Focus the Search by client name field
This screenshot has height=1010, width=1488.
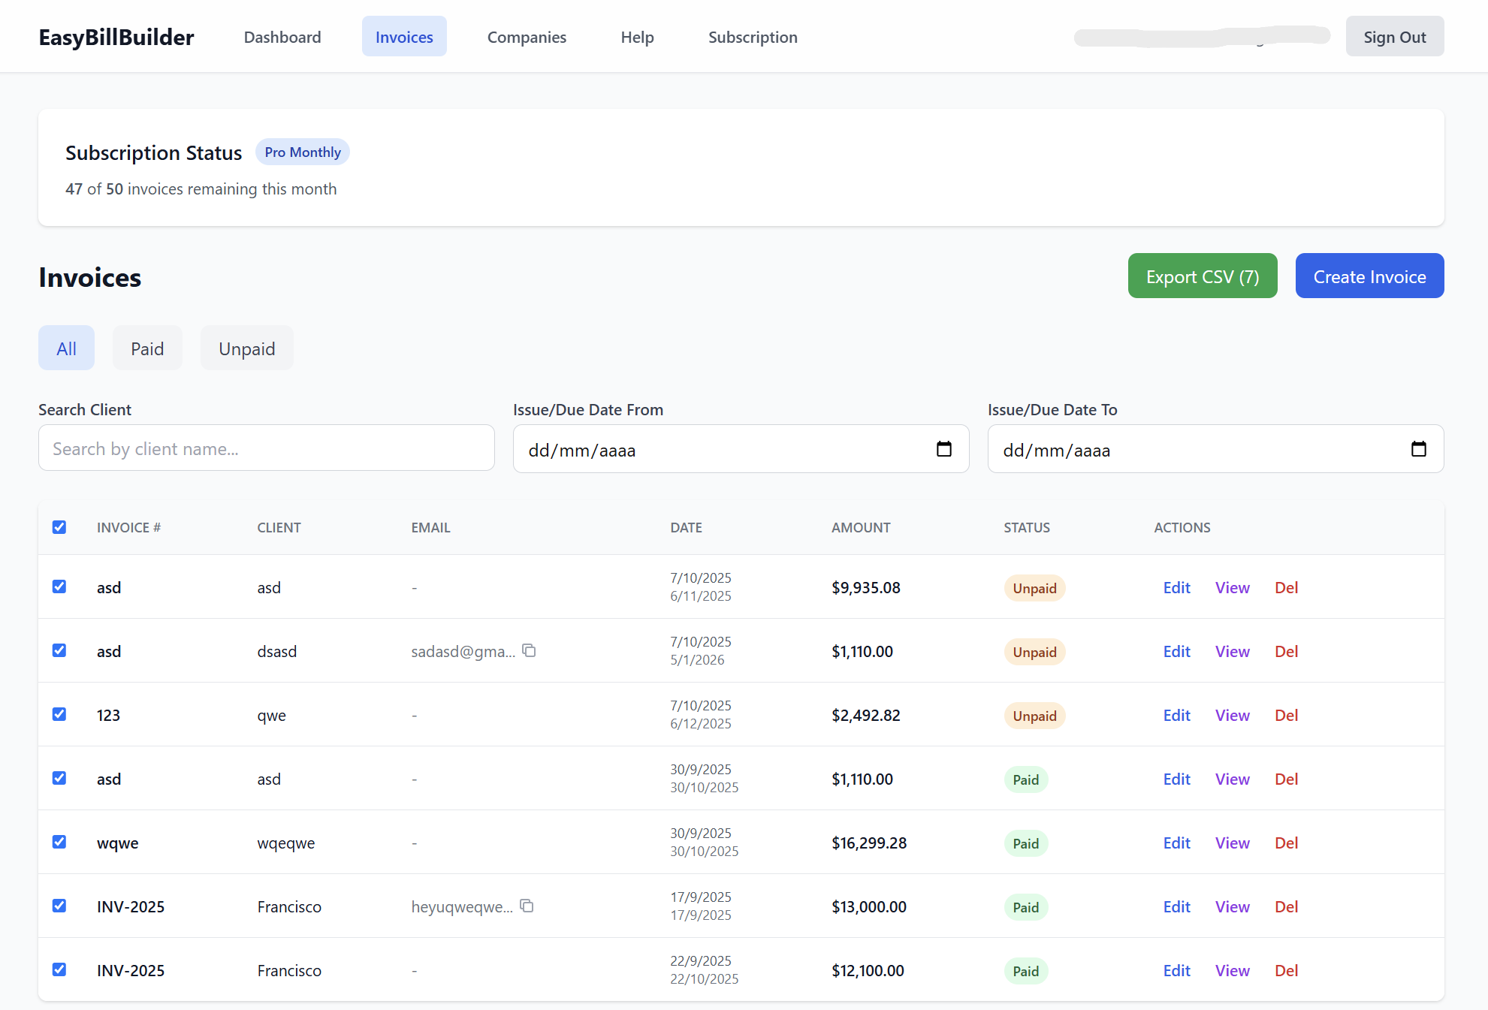point(267,448)
